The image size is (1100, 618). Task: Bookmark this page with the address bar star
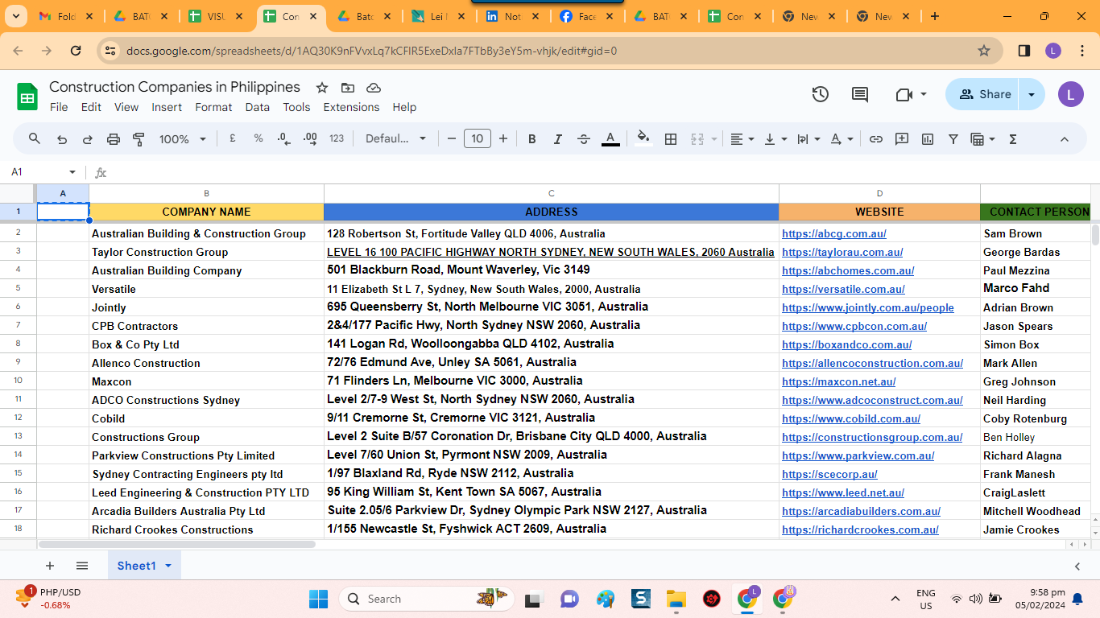pos(984,51)
